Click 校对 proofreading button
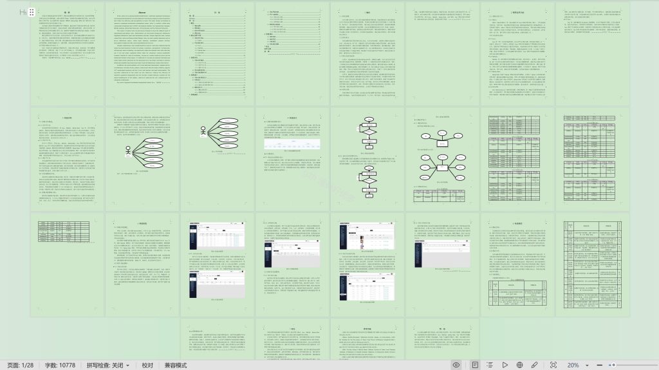The image size is (659, 370). pyautogui.click(x=147, y=365)
